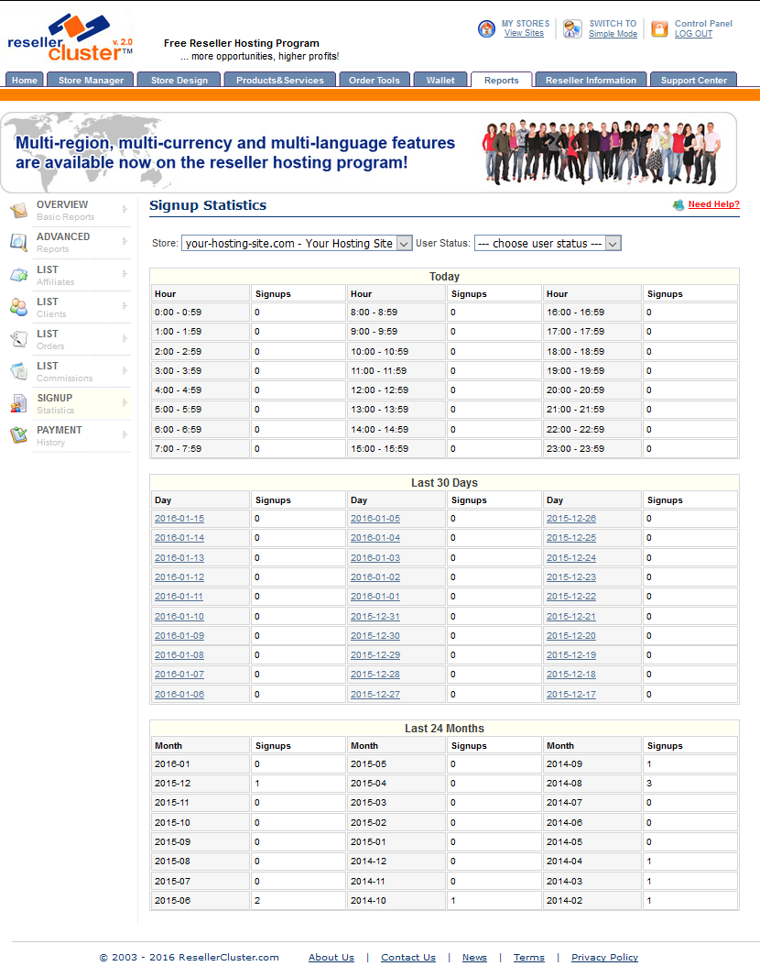Image resolution: width=760 pixels, height=977 pixels.
Task: Open the Store dropdown
Action: click(297, 244)
